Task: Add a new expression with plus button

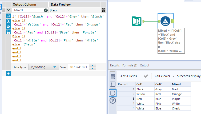Action: pyautogui.click(x=9, y=74)
